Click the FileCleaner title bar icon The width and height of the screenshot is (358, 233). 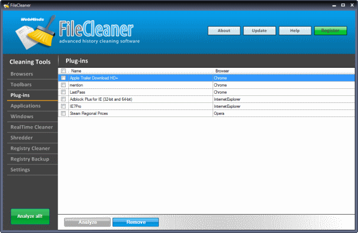tap(7, 5)
